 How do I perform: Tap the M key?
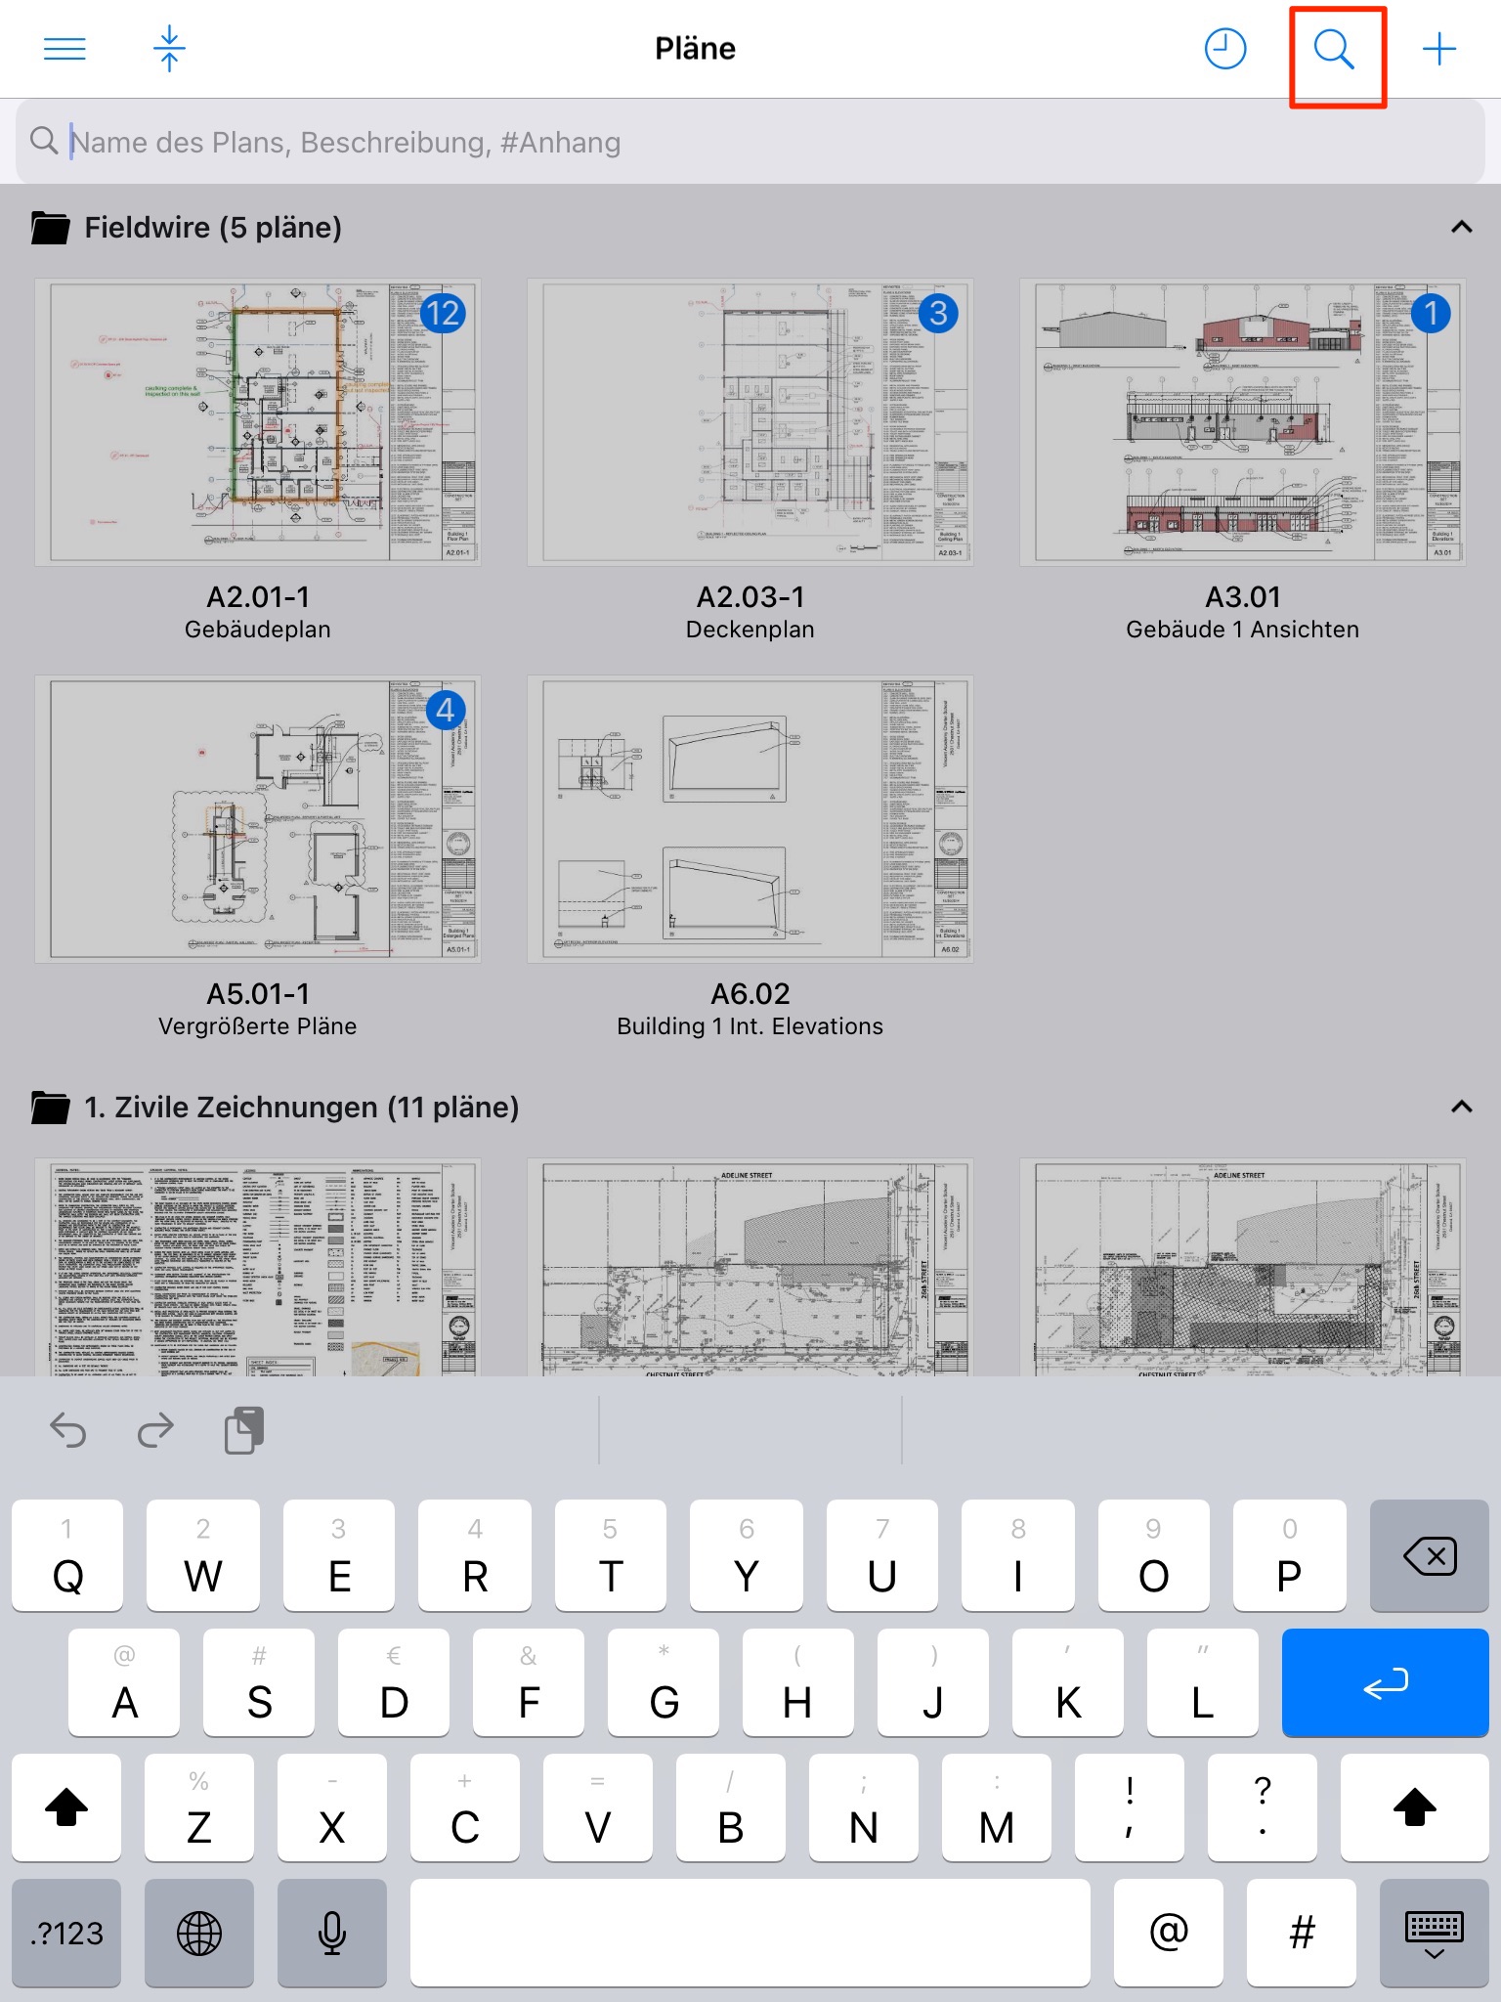(997, 1807)
